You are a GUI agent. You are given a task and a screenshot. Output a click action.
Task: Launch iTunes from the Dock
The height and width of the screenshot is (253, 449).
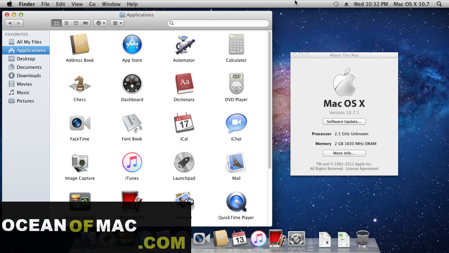[x=258, y=239]
